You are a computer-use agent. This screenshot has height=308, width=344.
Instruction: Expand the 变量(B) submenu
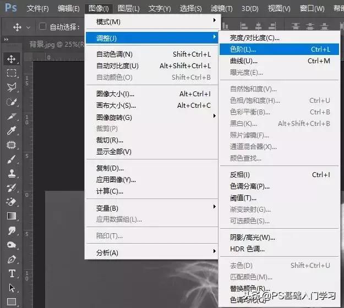(151, 208)
